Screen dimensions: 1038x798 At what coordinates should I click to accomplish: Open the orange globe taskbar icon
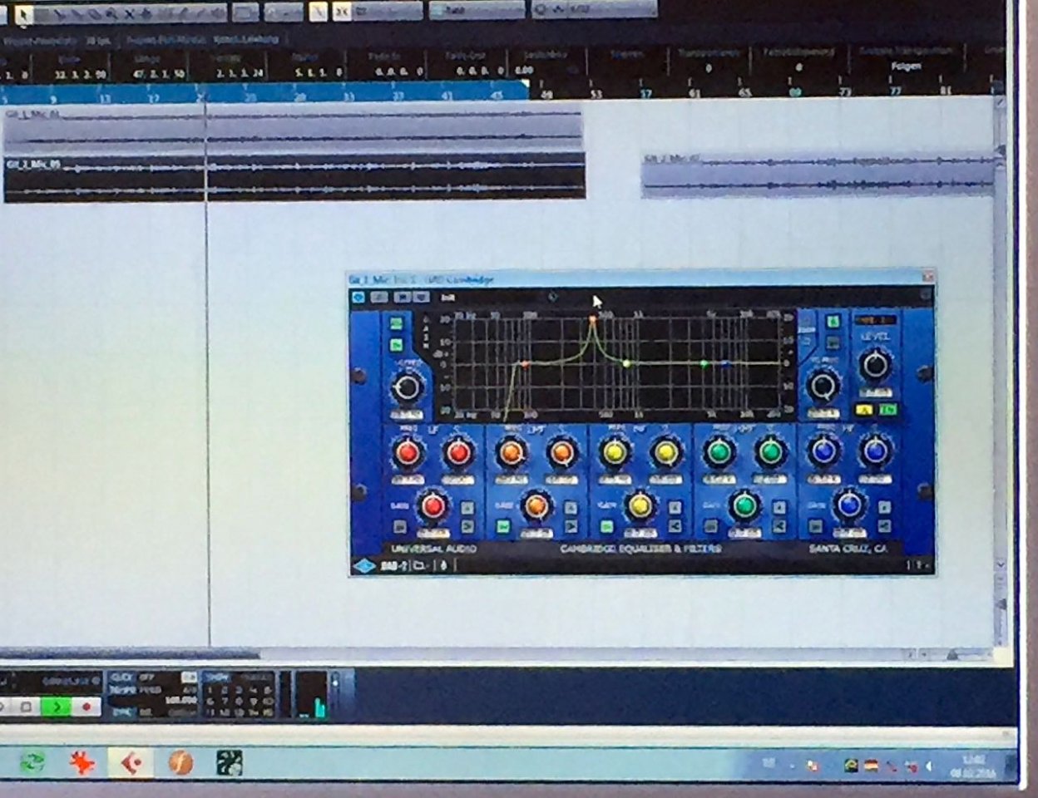tap(180, 762)
